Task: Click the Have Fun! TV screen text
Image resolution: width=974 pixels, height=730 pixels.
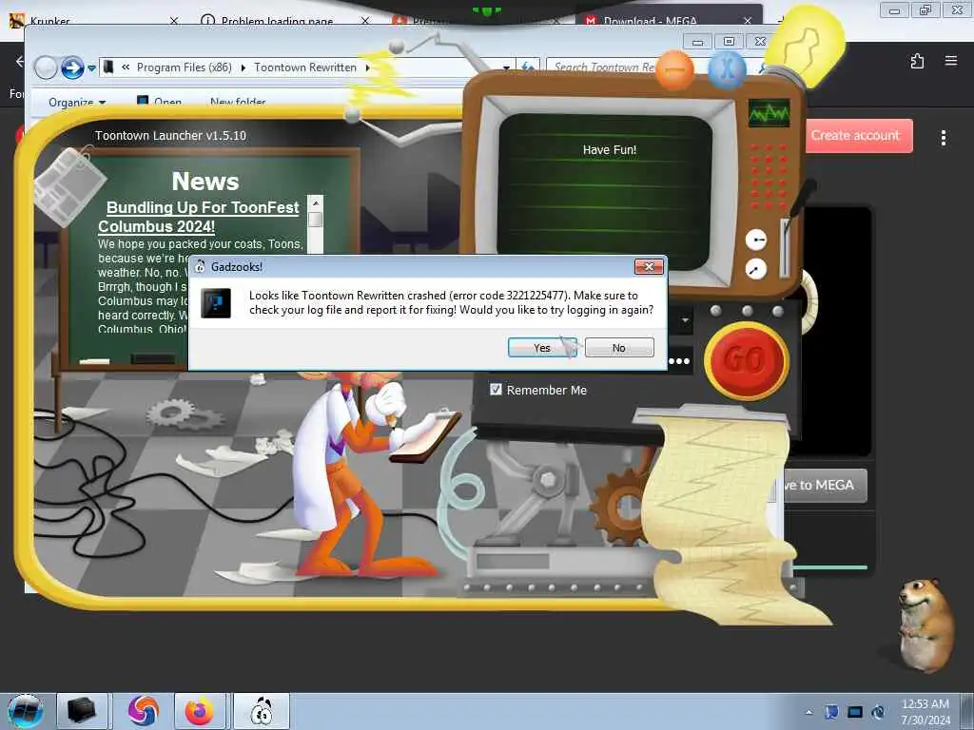Action: [x=610, y=149]
